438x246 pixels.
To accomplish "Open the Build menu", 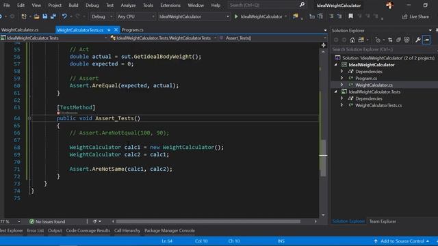I will [73, 5].
